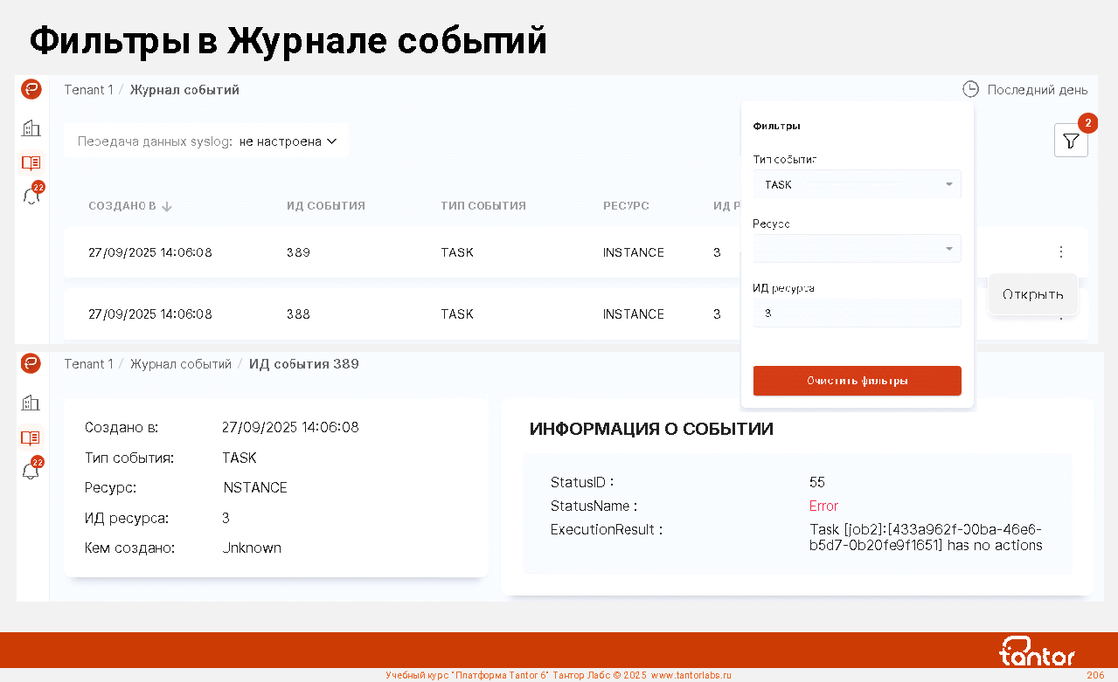
Task: Click the buildings icon in lower sidebar
Action: (x=31, y=403)
